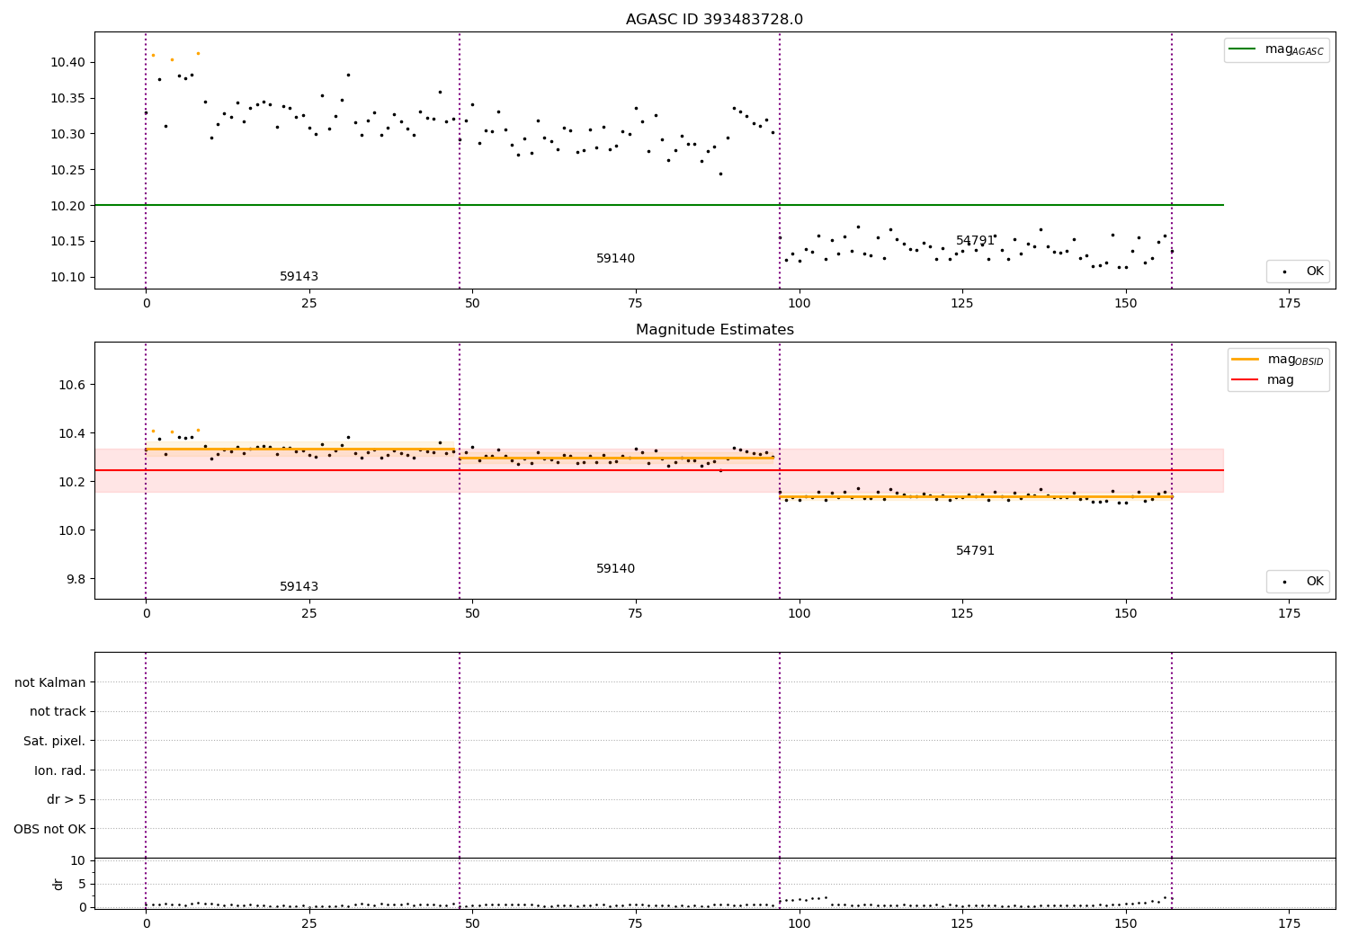The width and height of the screenshot is (1349, 944).
Task: Click x-tick '50' under the bottom plot
Action: (472, 924)
